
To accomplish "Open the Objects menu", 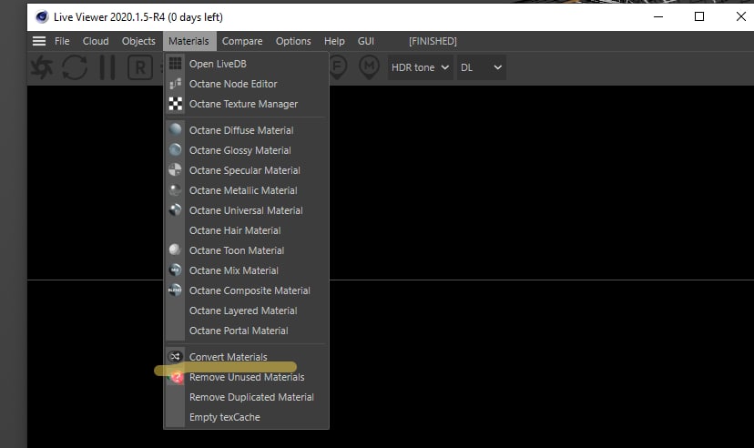I will (x=138, y=41).
